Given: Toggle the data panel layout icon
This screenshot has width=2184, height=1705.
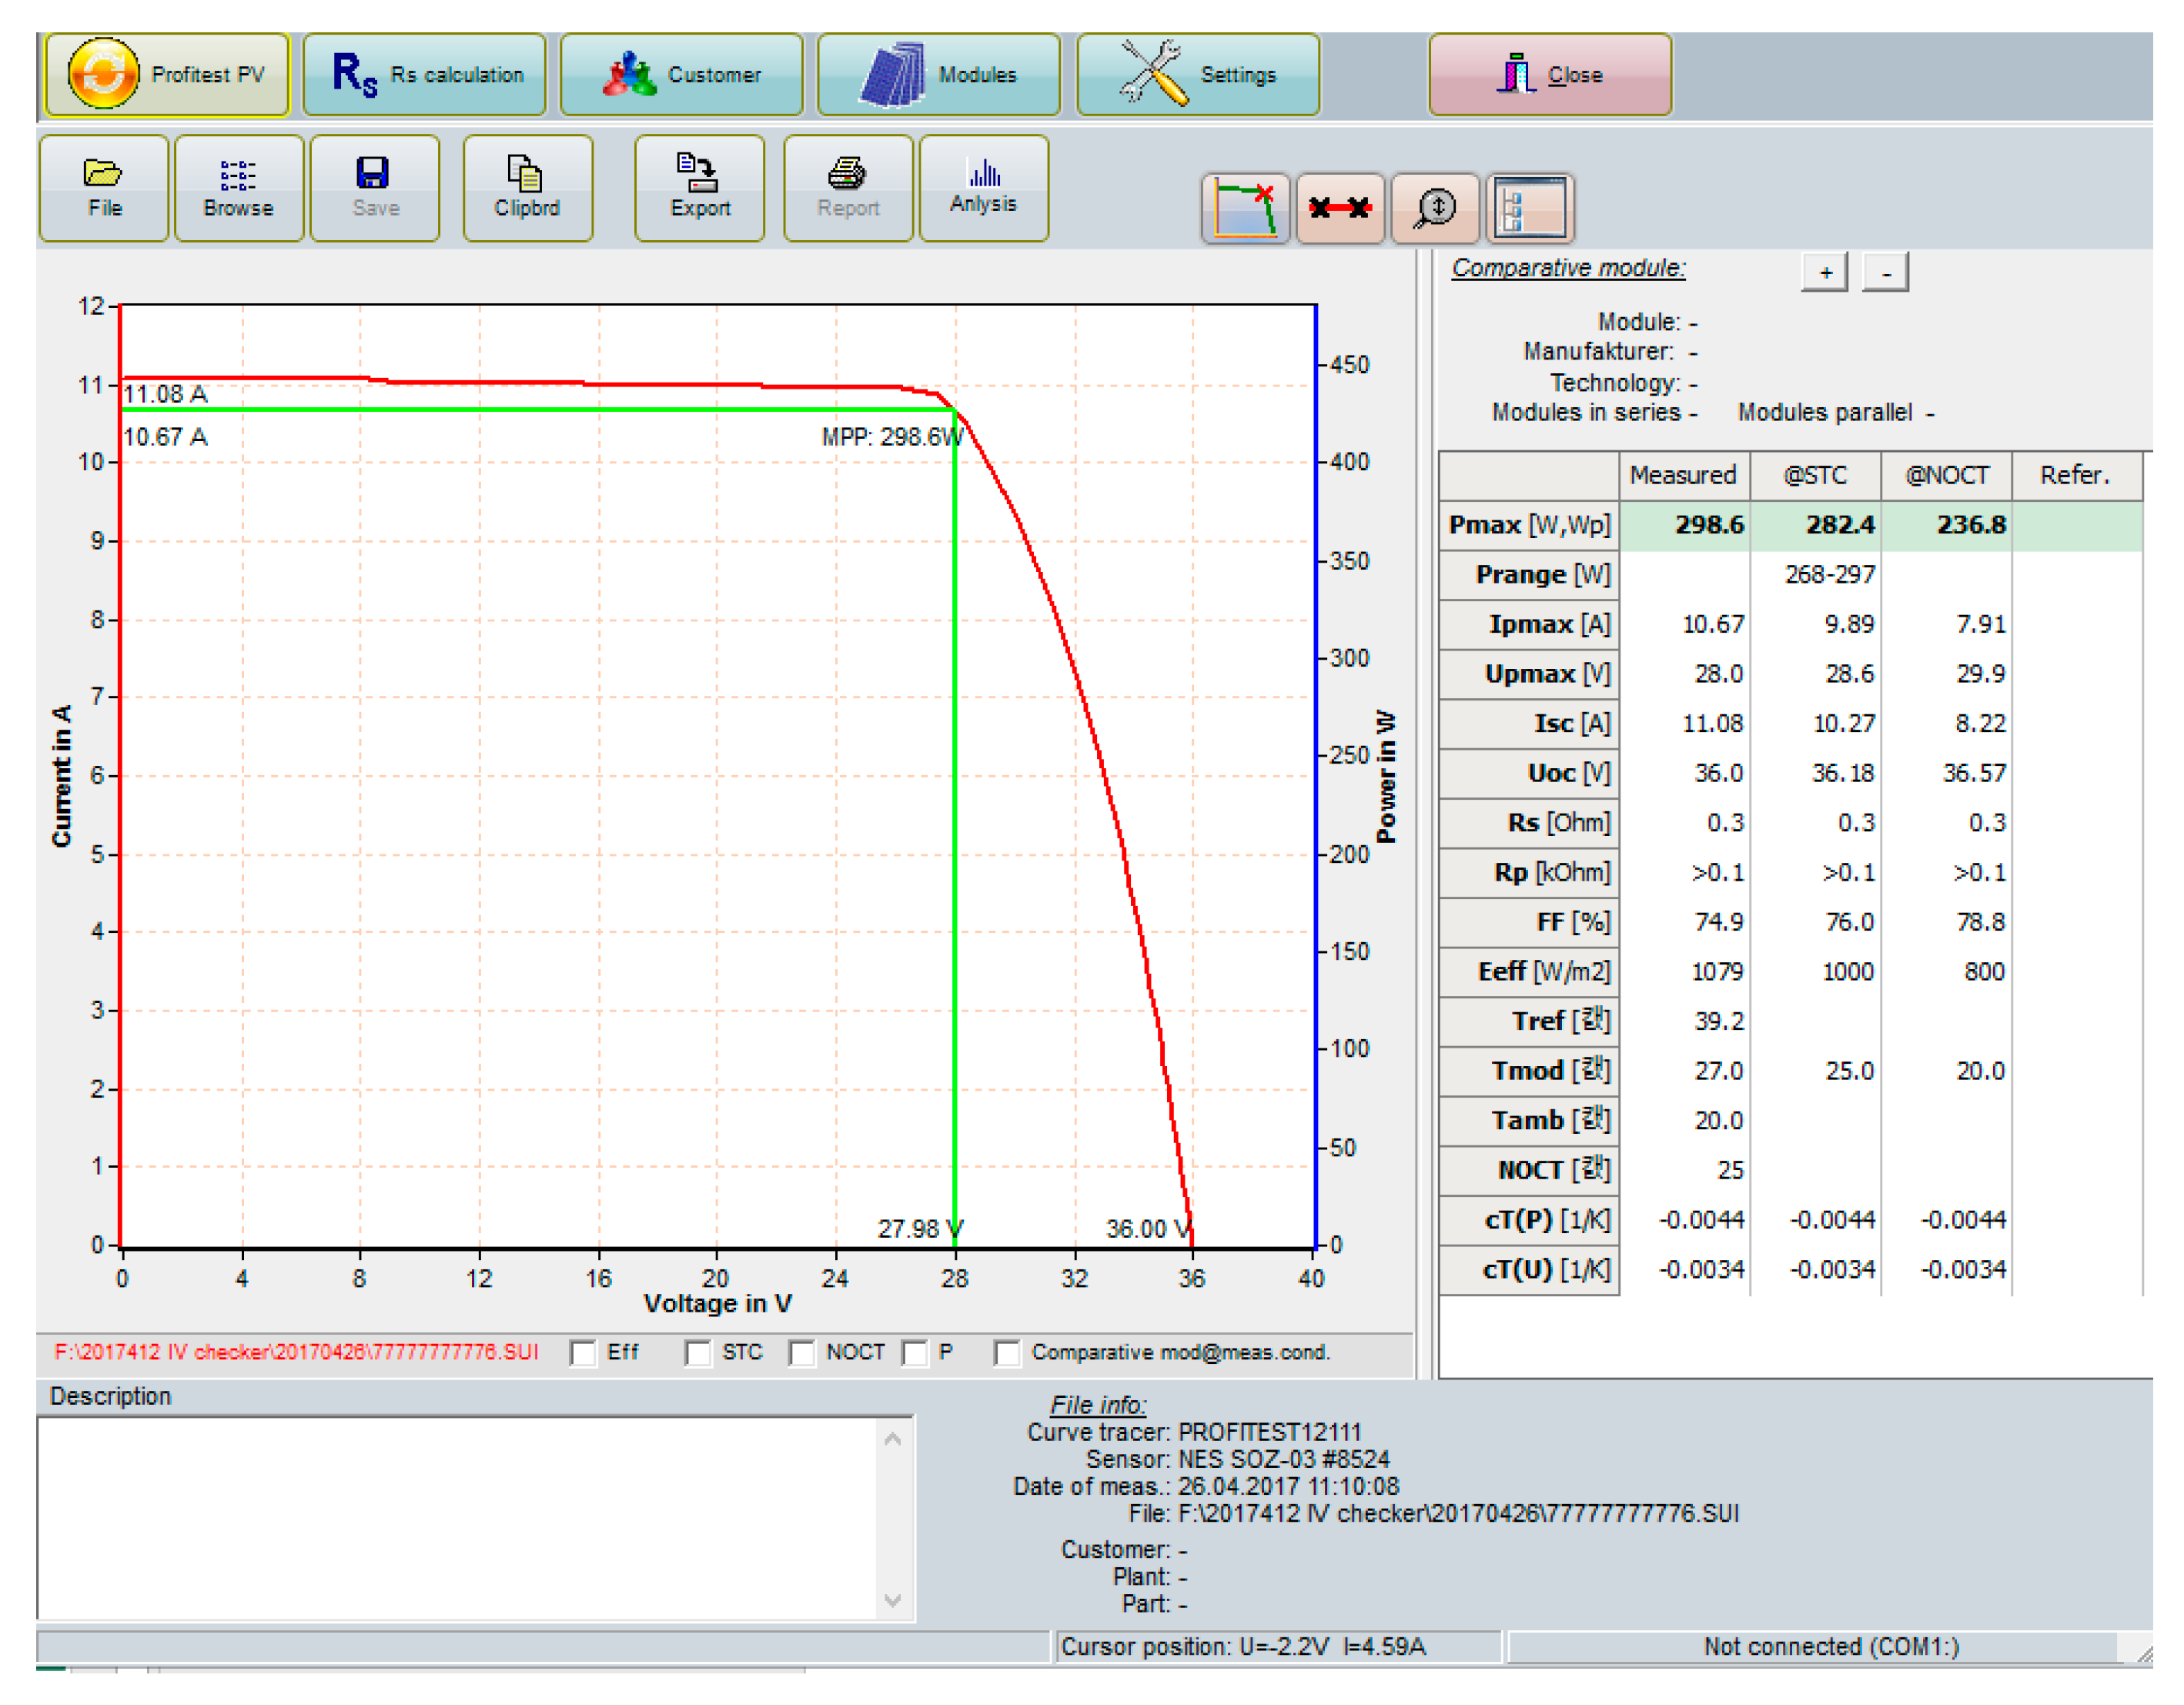Looking at the screenshot, I should point(1530,208).
